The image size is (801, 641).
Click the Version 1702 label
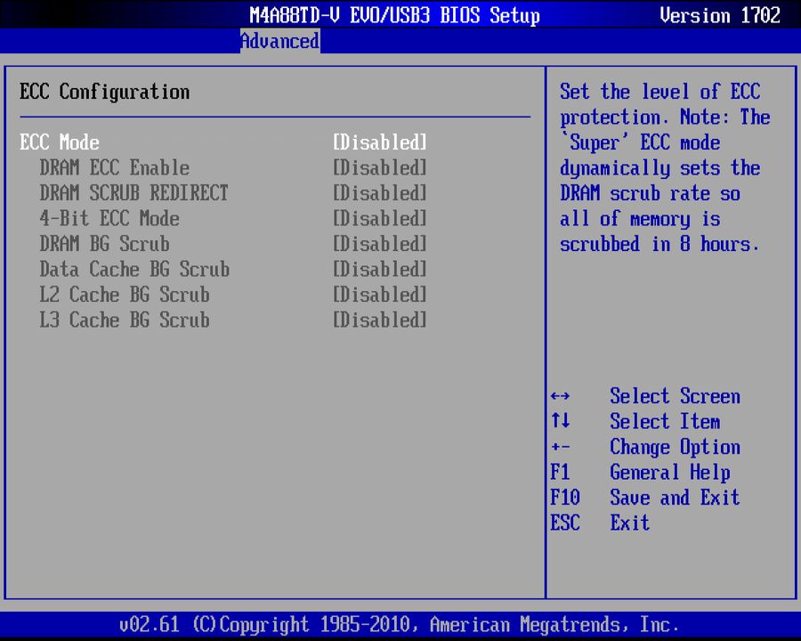719,15
